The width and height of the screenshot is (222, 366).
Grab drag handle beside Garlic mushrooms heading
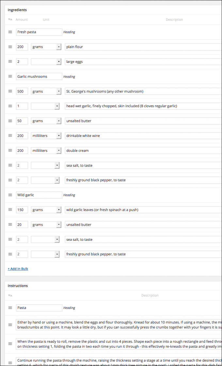pos(10,76)
